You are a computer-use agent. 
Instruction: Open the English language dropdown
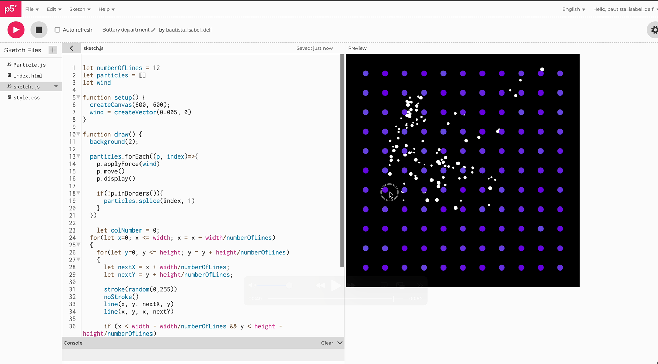click(574, 9)
